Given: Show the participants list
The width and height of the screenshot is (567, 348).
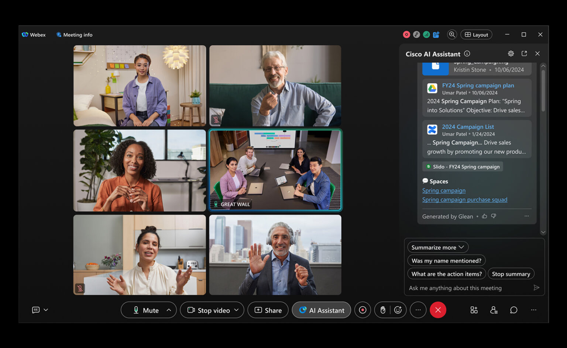Looking at the screenshot, I should coord(494,310).
